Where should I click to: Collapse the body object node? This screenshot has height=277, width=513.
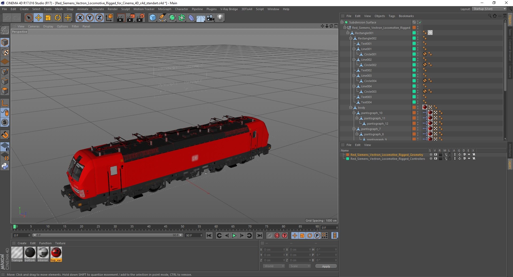[x=351, y=108]
